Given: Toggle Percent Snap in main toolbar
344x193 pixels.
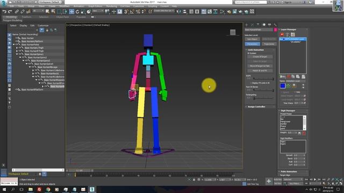Looking at the screenshot, I should click(x=138, y=11).
